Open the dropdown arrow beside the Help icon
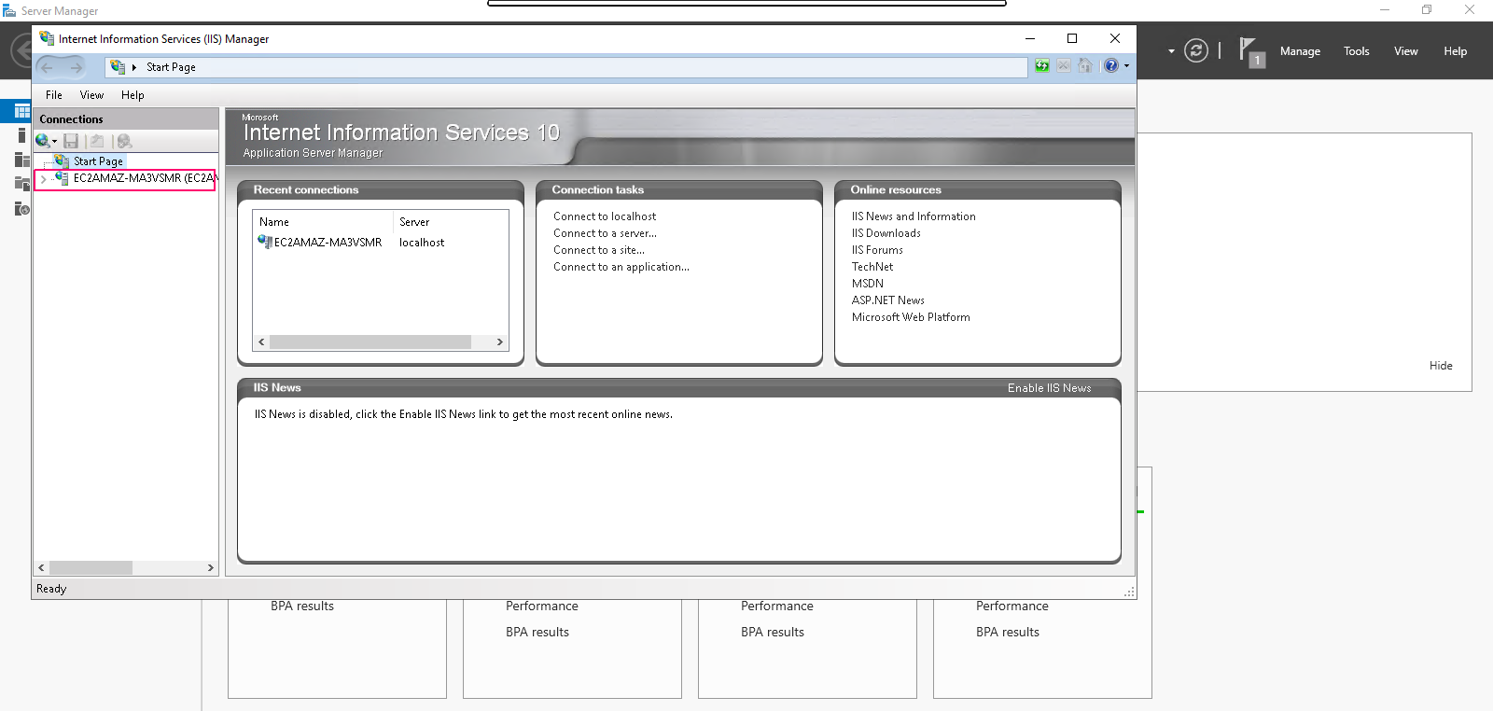 1126,65
